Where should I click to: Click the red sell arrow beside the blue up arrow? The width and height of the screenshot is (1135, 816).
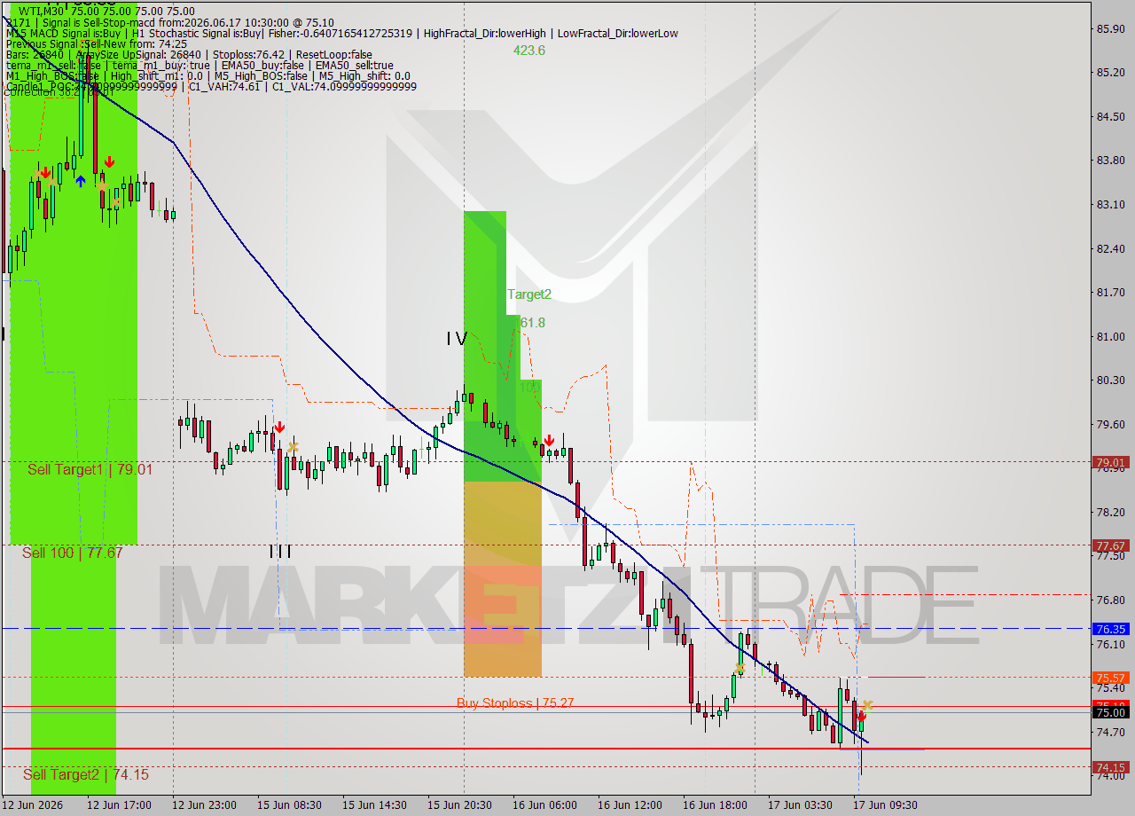[x=108, y=161]
